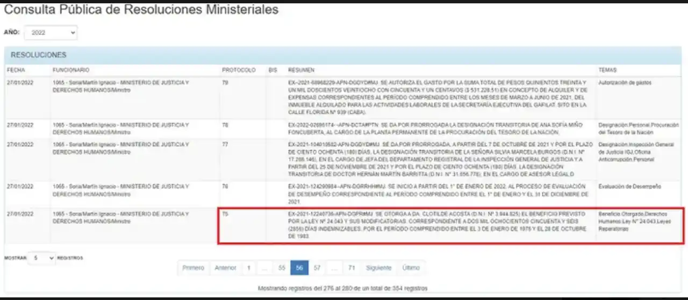
Task: Select page 71 in pagination
Action: tap(352, 268)
